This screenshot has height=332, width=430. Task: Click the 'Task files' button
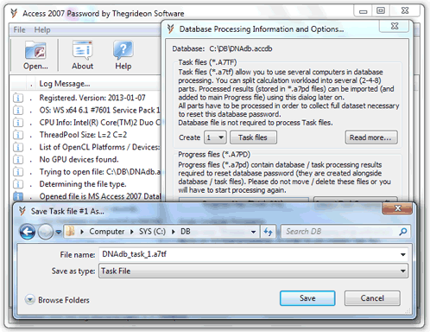click(253, 137)
